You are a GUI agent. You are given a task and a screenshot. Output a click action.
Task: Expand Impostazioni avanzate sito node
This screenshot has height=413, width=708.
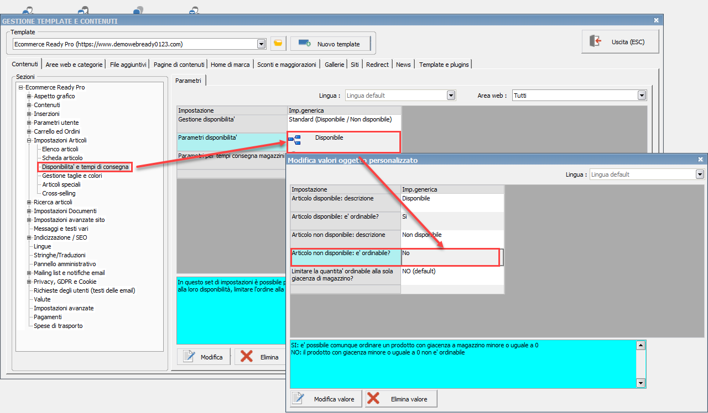[x=29, y=220]
